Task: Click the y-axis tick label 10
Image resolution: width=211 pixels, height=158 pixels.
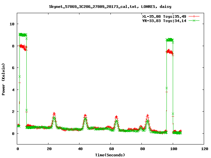Action: pyautogui.click(x=12, y=24)
